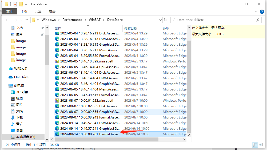The width and height of the screenshot is (267, 150).
Task: Click Edge icon of 2023-05-04 13.29.55.630 Formal file
Action: (x=57, y=56)
